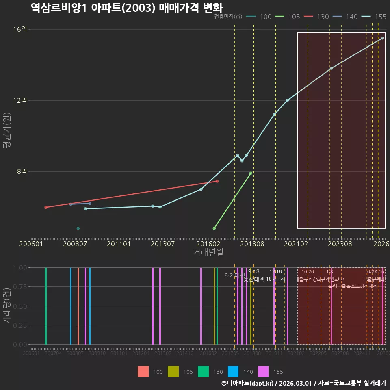Click the 거래년월 x-axis title

coord(208,252)
